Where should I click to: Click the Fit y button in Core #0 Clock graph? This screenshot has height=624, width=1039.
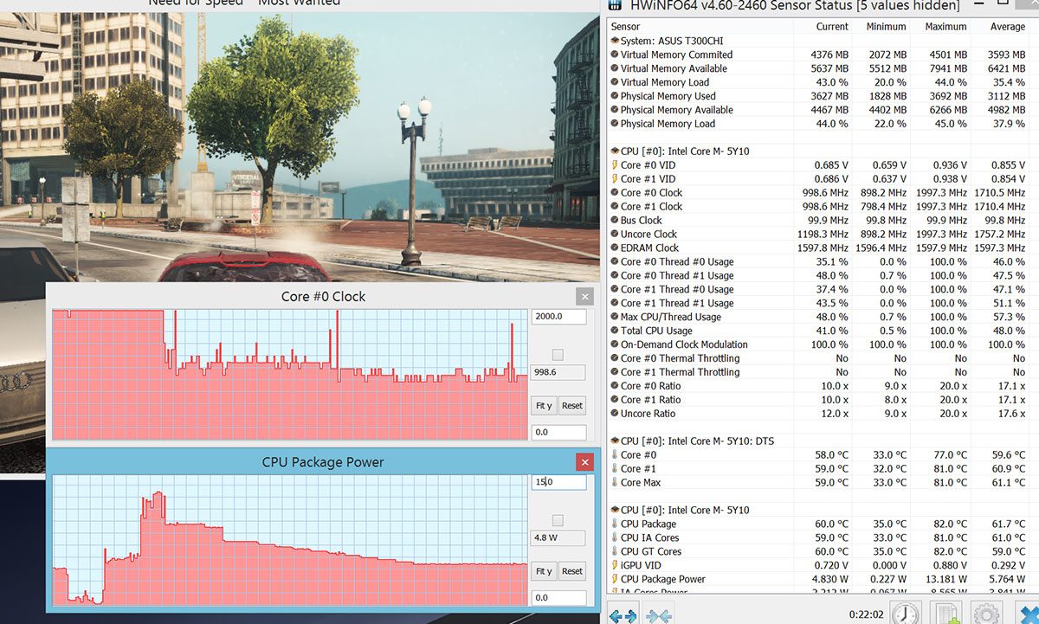click(x=544, y=405)
